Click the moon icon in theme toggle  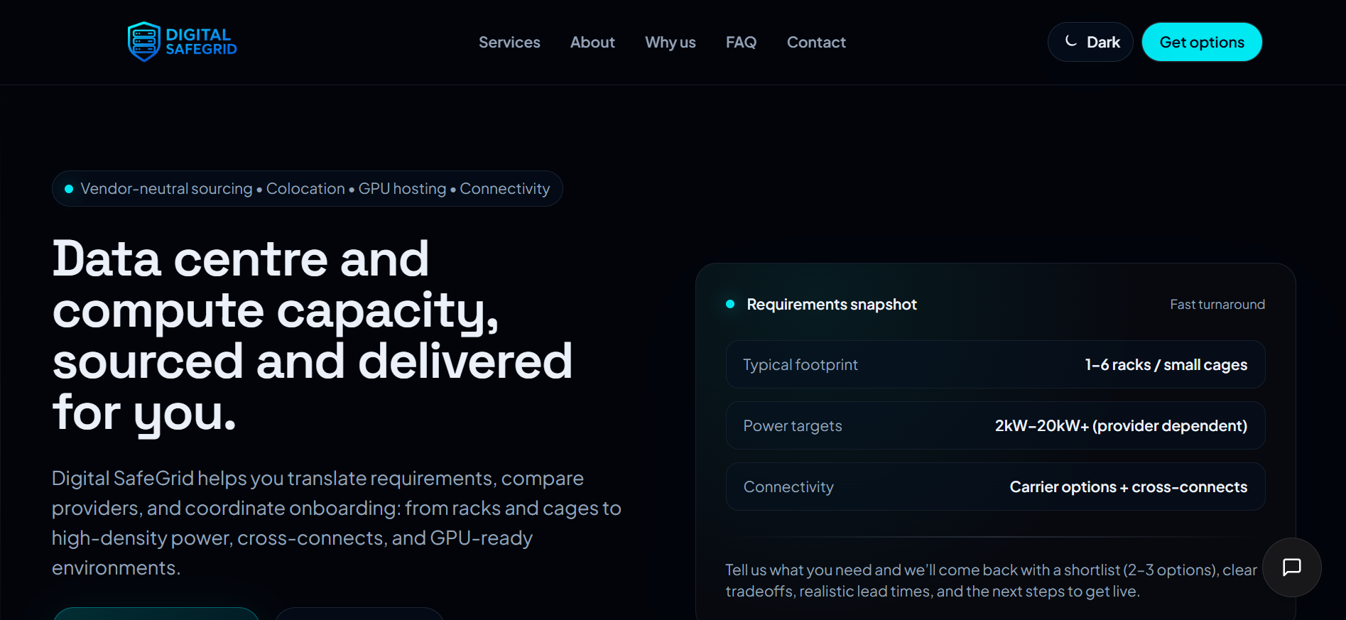(x=1071, y=41)
